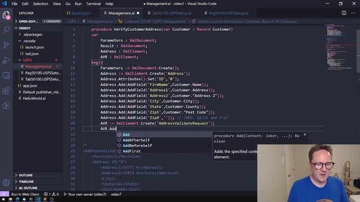This screenshot has width=360, height=202.
Task: Open Management.al in the explorer tree
Action: coord(38,66)
